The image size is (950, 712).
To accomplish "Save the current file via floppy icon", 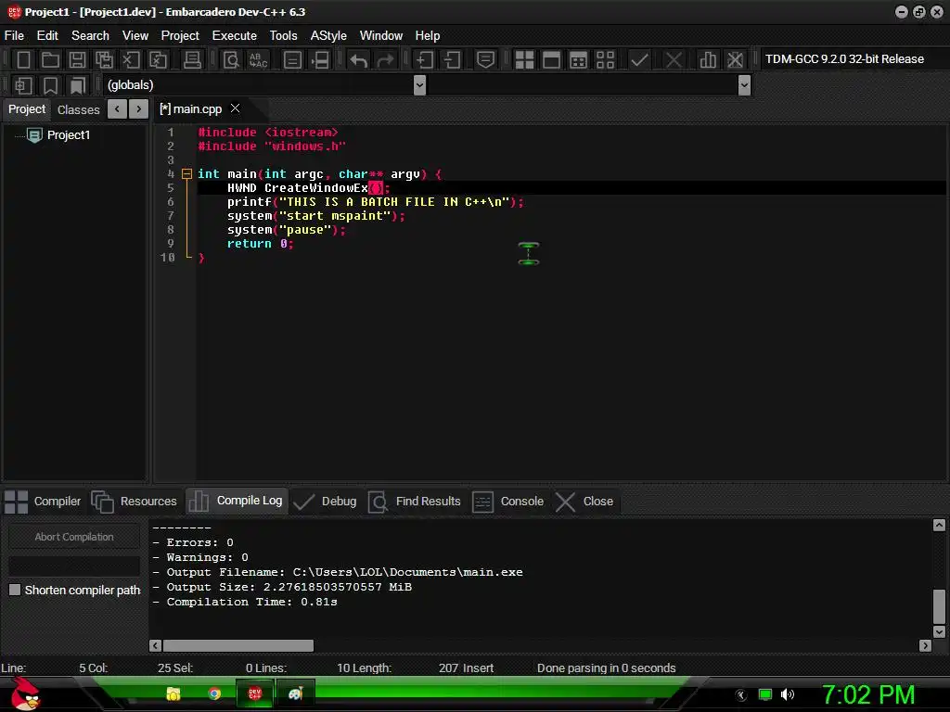I will [77, 59].
